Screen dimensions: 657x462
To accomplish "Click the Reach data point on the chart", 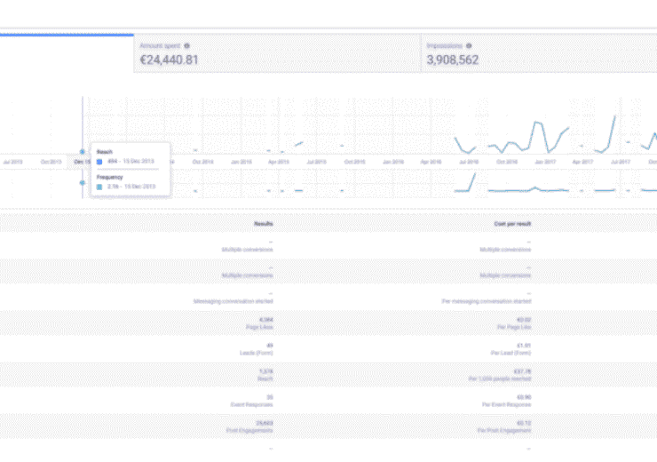I will (x=83, y=152).
